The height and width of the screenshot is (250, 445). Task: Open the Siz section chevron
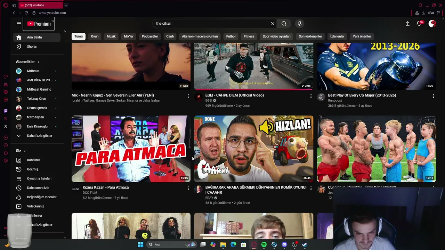25,151
